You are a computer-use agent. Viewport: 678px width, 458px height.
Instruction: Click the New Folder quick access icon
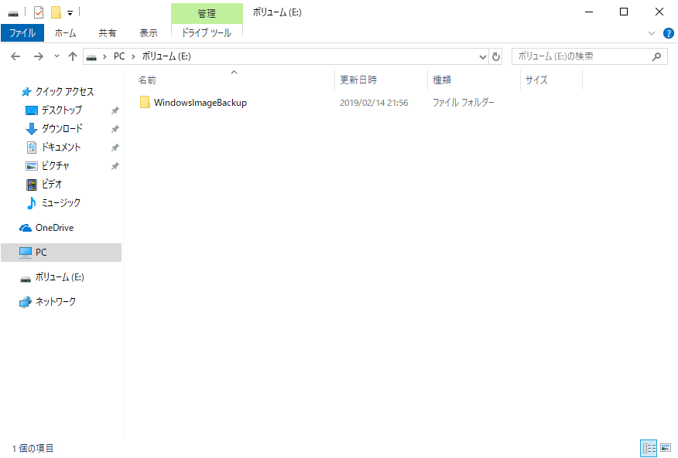click(56, 12)
